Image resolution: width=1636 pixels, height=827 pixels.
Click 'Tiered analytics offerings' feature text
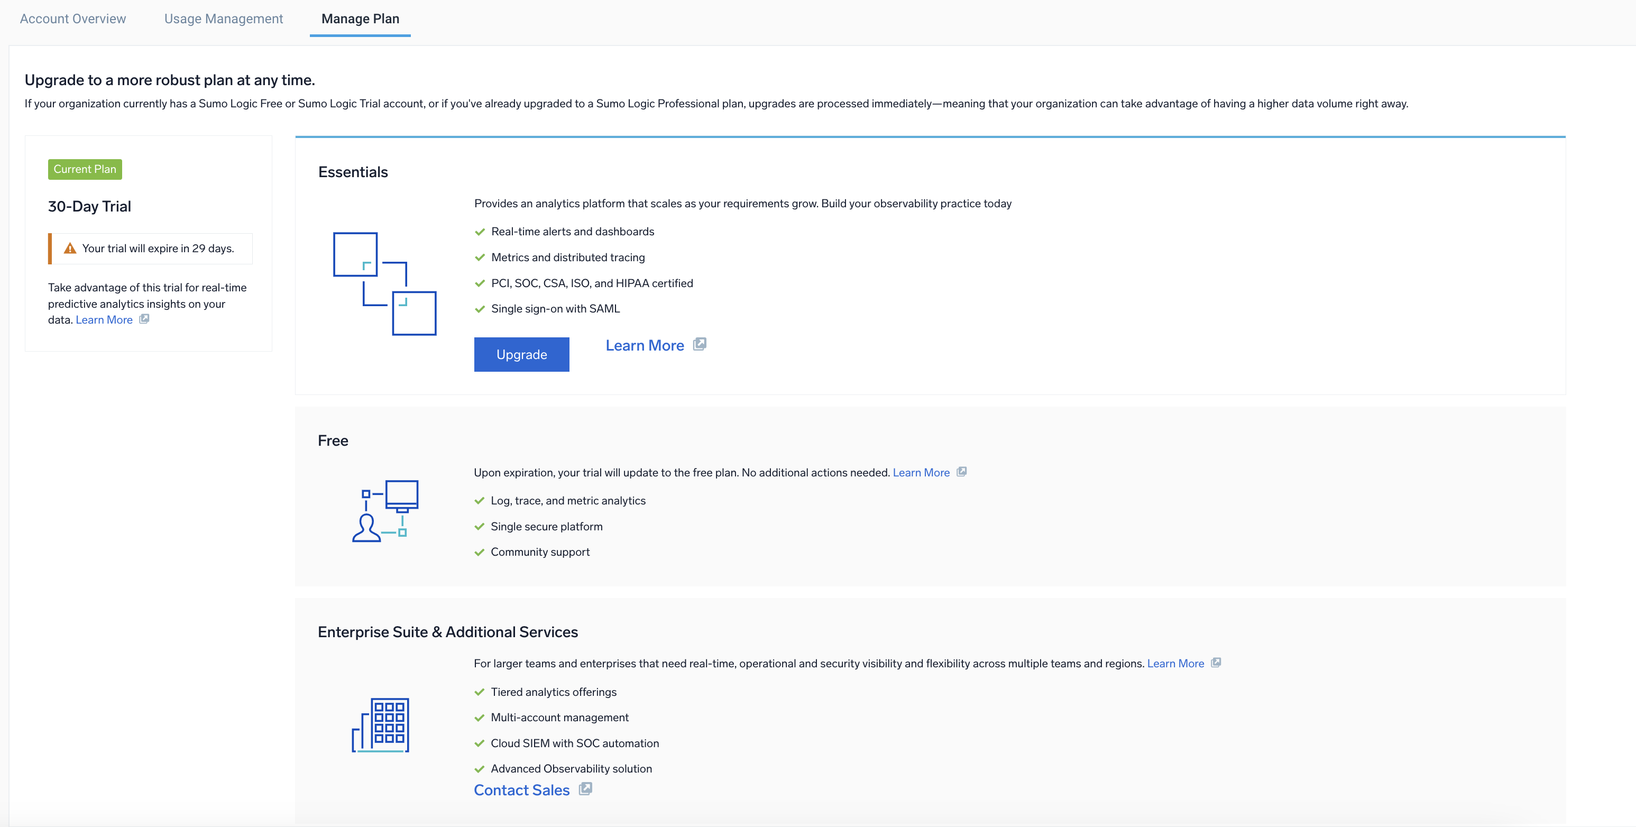(553, 692)
